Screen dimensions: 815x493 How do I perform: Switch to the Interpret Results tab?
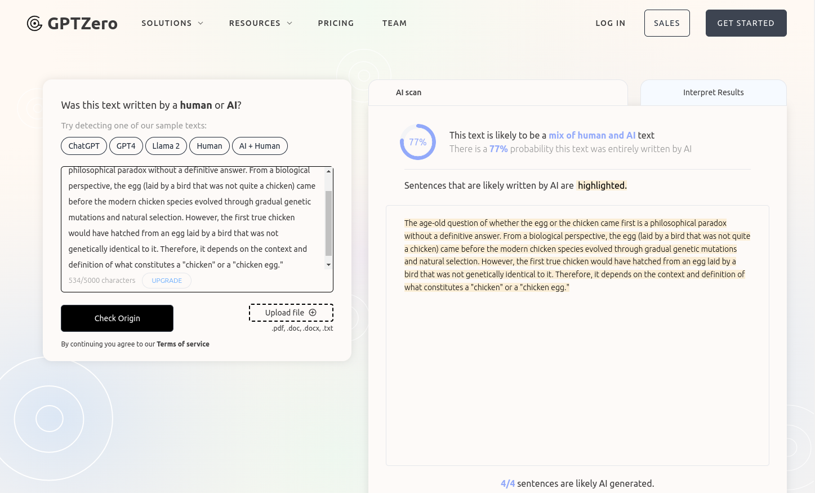[713, 92]
